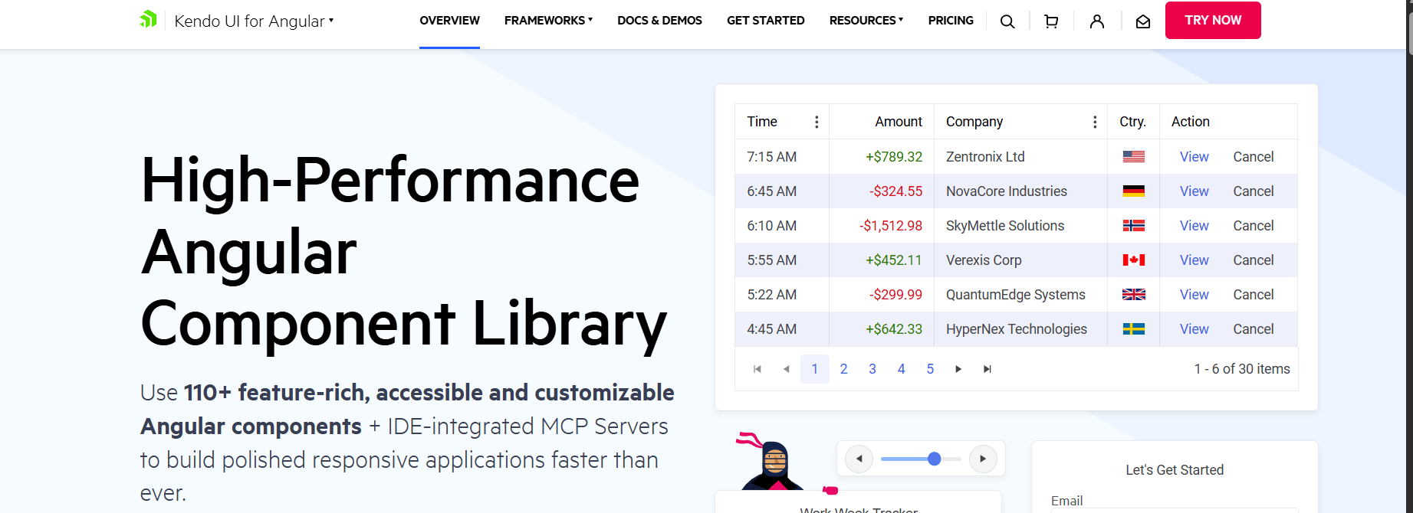
Task: Click the -$1,512.98 amount cell
Action: click(x=882, y=226)
